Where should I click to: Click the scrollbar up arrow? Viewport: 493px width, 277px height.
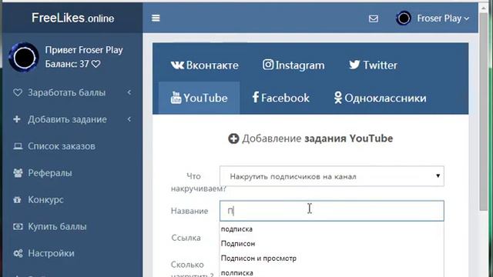click(x=484, y=8)
